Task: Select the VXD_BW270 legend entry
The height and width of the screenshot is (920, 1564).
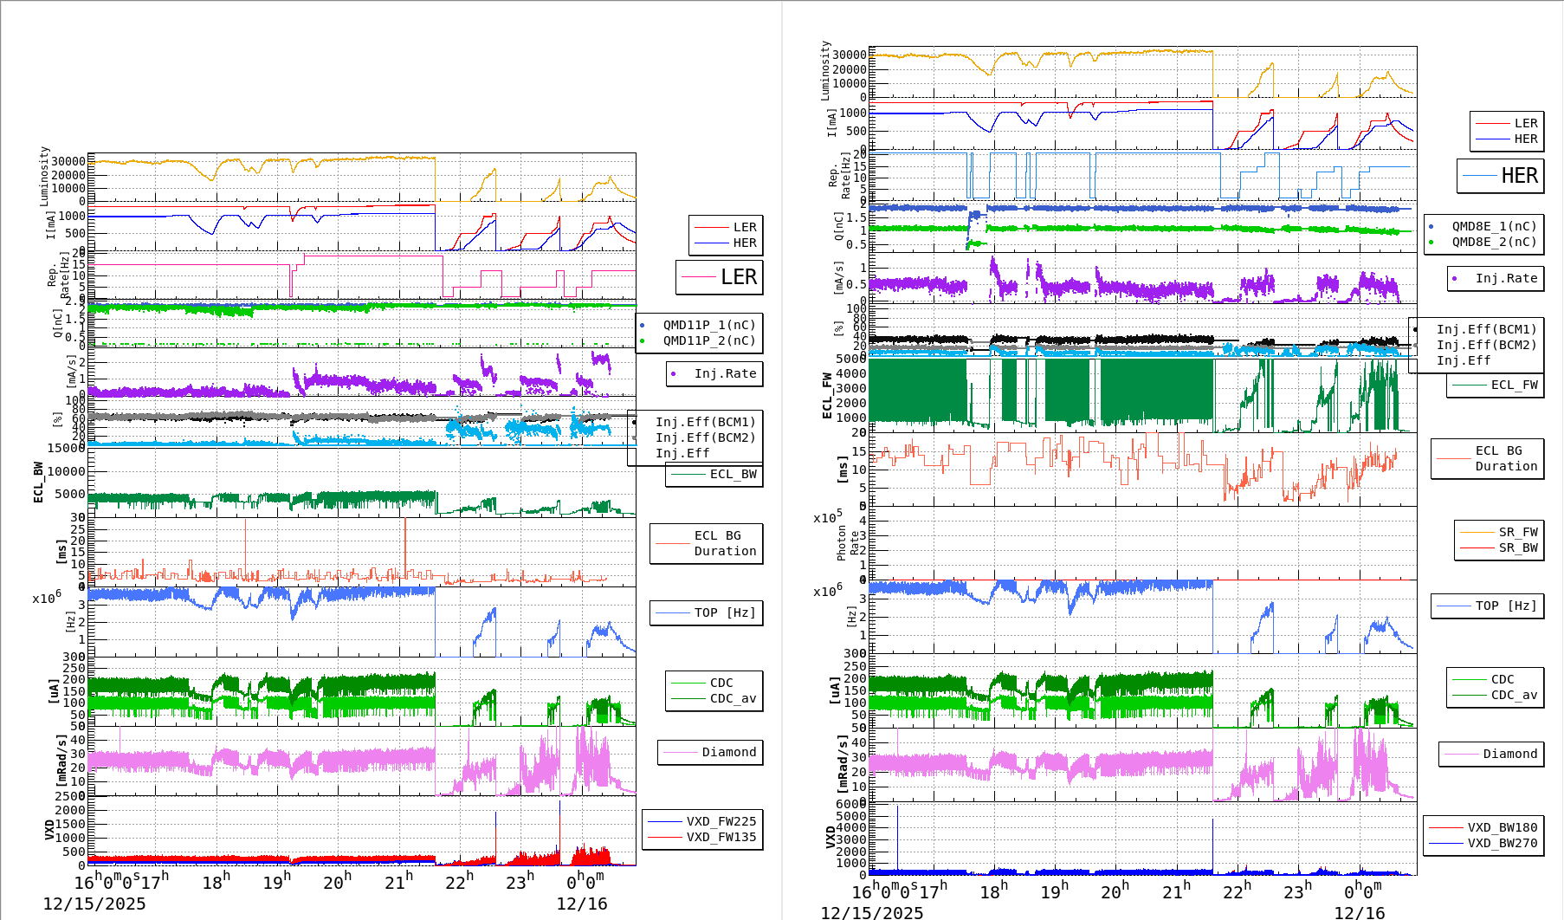Action: point(1502,843)
